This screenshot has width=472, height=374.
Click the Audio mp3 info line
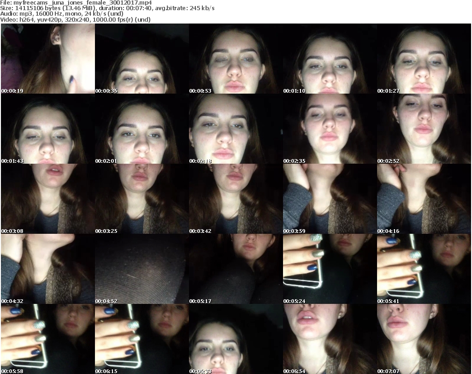click(62, 14)
